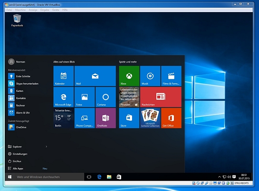This screenshot has height=191, width=259.
Task: Click the STRG-RECHTS host key indicator
Action: [x=241, y=183]
